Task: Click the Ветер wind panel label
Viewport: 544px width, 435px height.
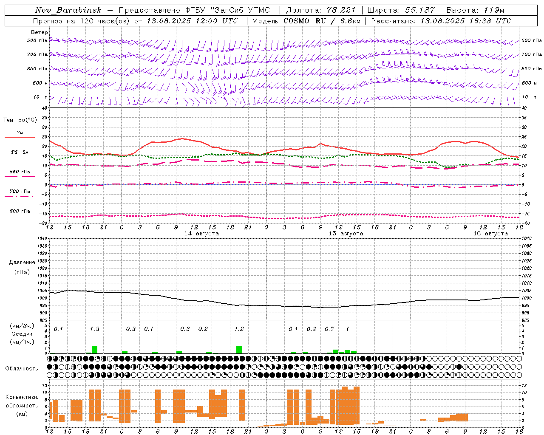Action: (40, 32)
